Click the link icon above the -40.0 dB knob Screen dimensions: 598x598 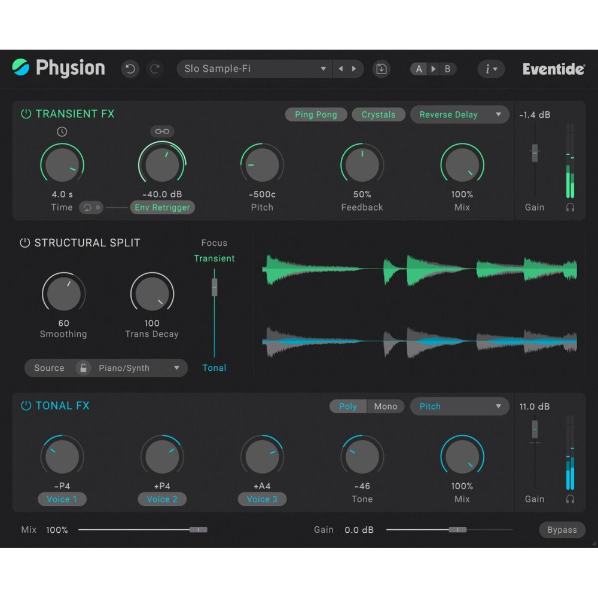(x=161, y=132)
